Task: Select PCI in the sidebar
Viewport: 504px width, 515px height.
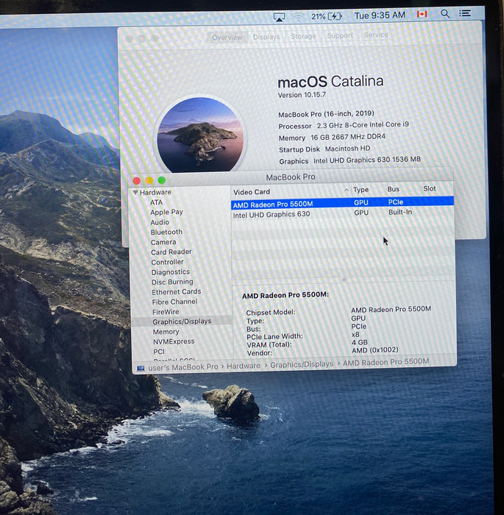Action: (159, 352)
